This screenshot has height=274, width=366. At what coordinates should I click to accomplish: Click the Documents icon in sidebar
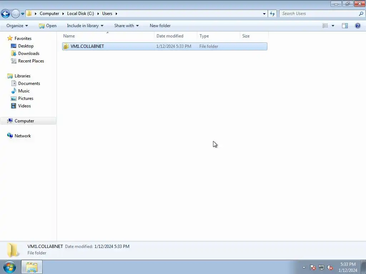pyautogui.click(x=14, y=83)
